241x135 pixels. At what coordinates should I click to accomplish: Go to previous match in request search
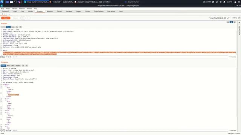[x=7, y=57]
